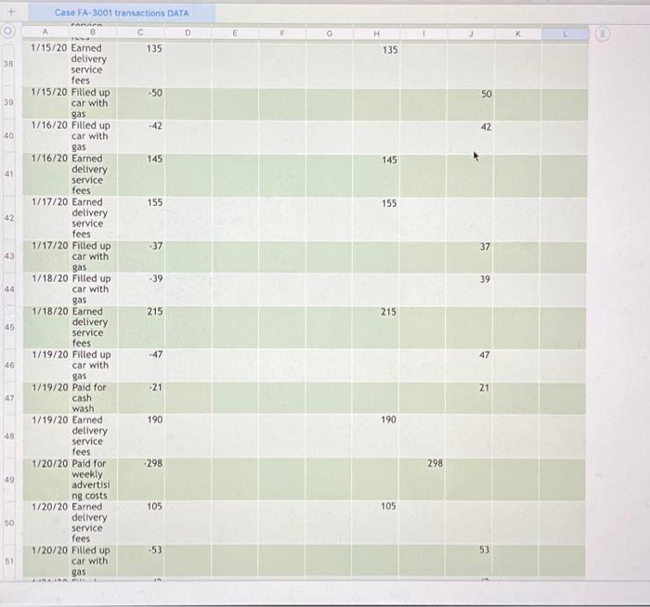Click the 215 value in column H
This screenshot has width=650, height=607.
pos(388,312)
